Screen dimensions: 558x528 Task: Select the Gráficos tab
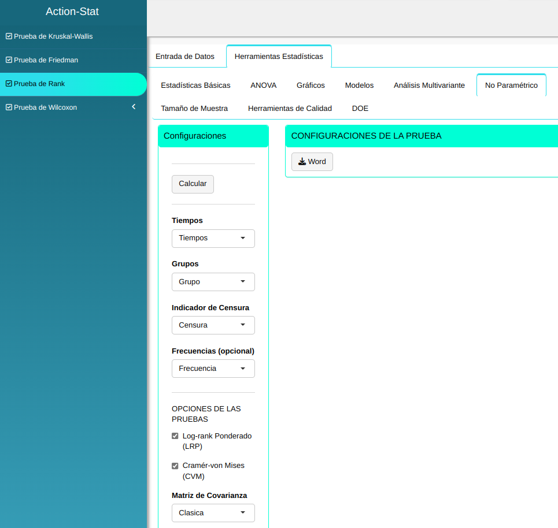(x=311, y=85)
